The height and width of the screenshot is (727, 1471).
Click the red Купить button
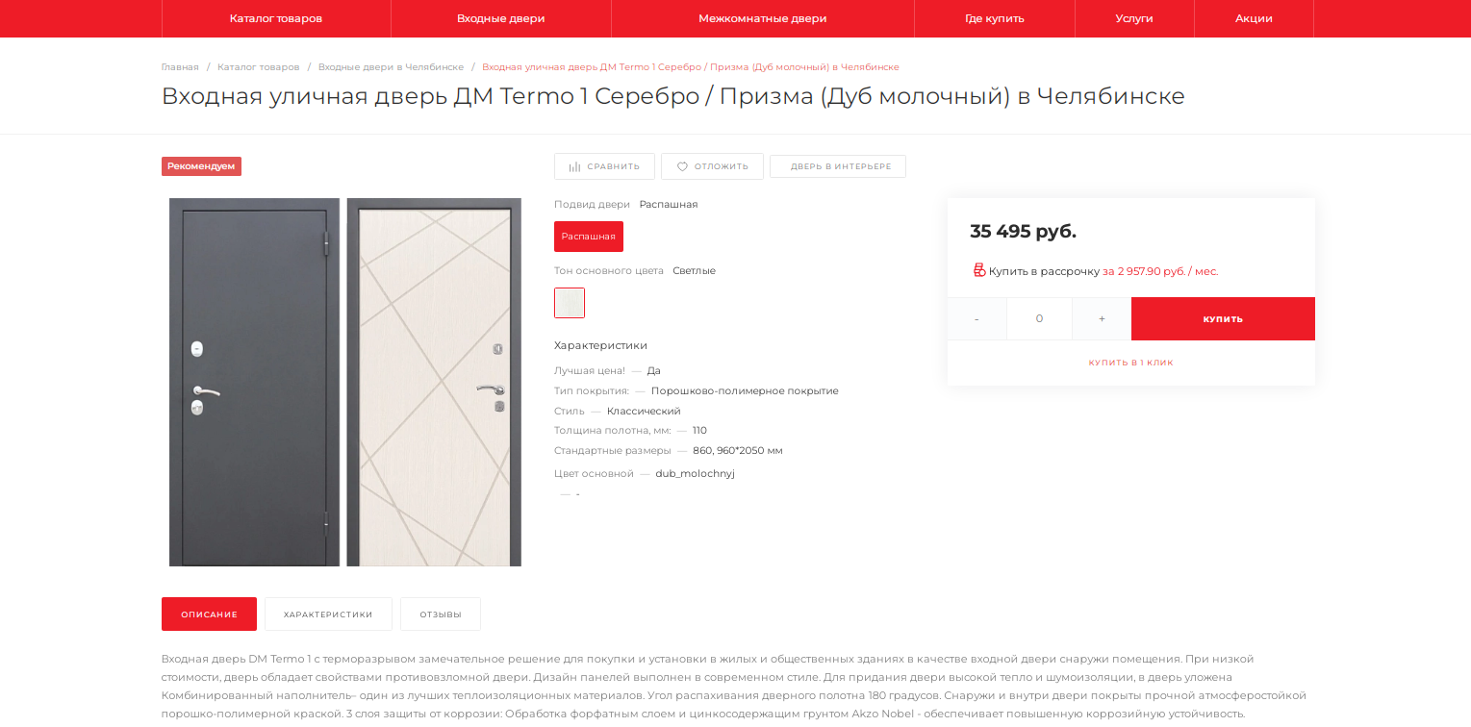(x=1223, y=318)
